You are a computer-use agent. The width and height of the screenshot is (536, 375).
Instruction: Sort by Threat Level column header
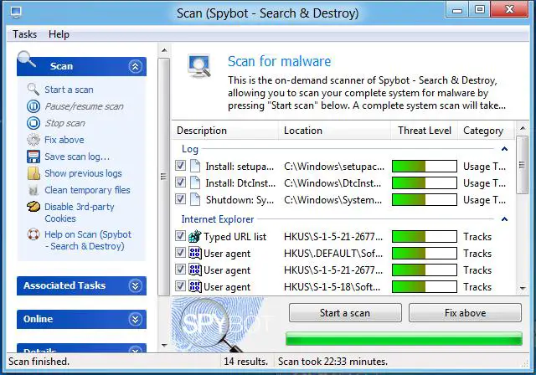424,131
